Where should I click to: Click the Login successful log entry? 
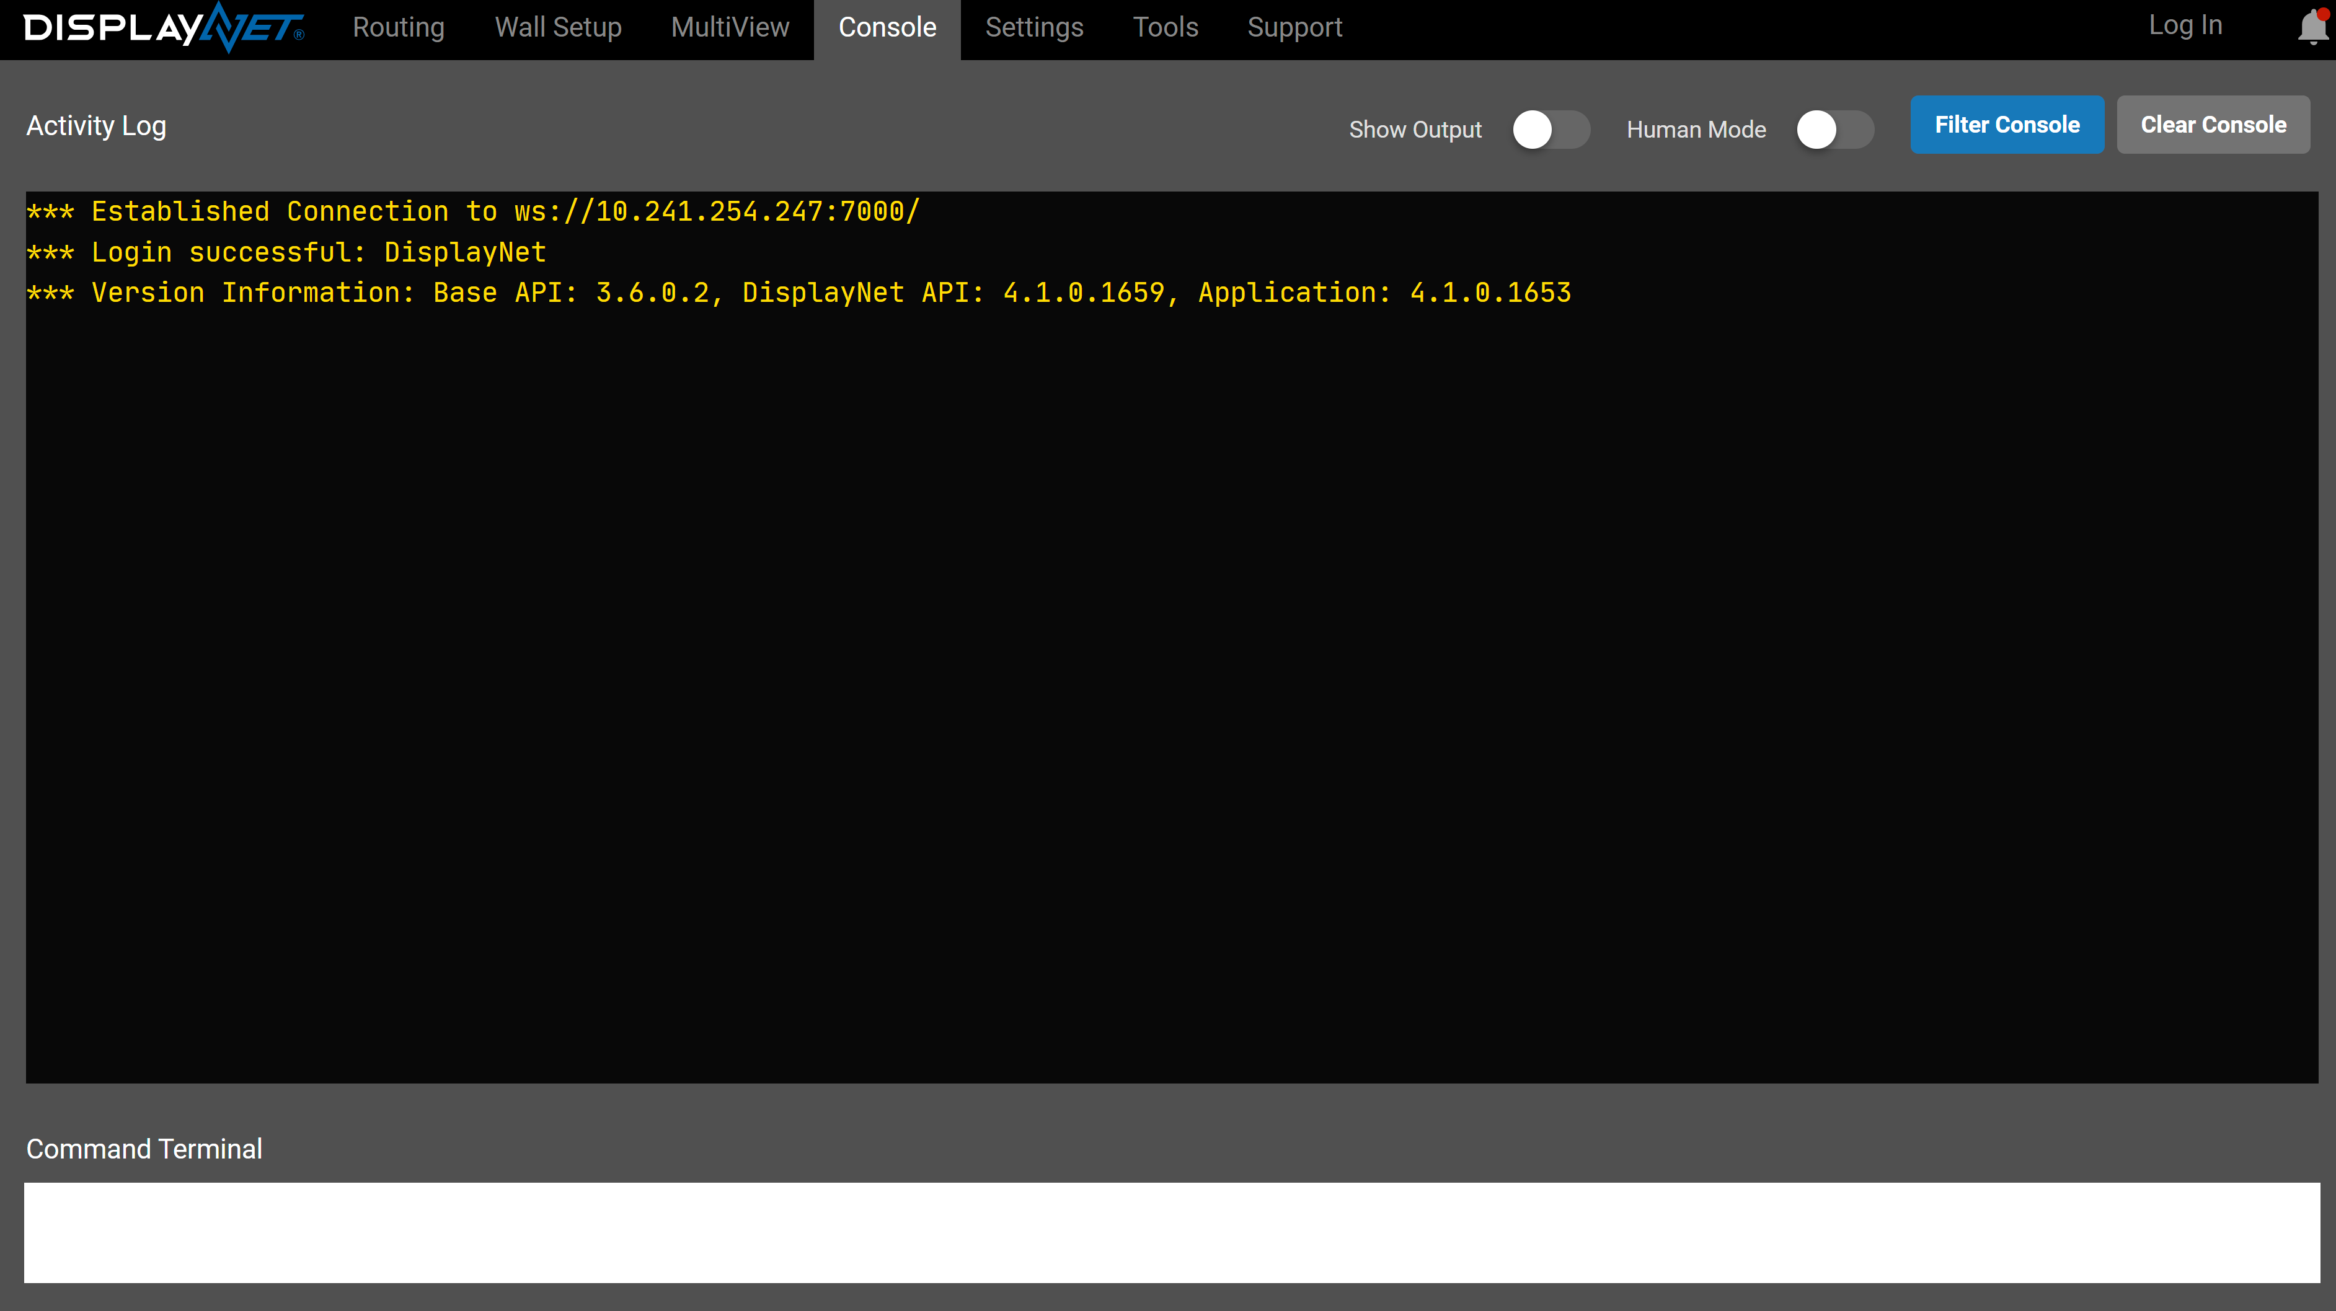(x=286, y=252)
